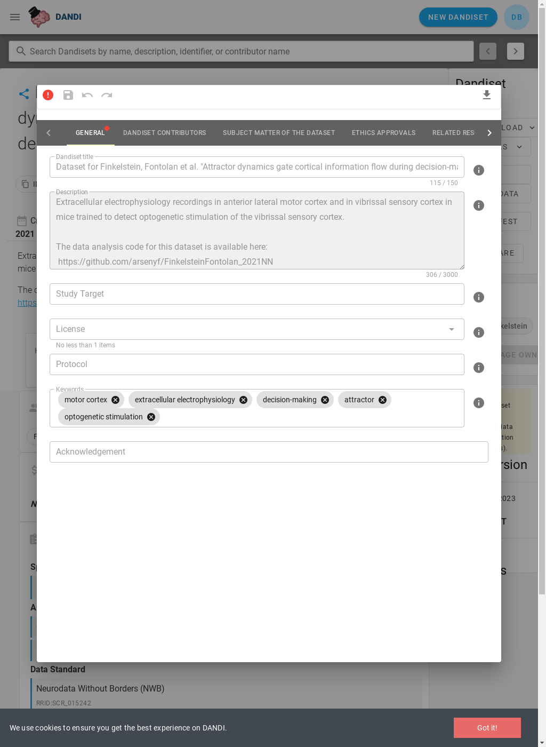Screen dimensions: 546x747
Task: Click the red validation error icon
Action: (x=48, y=95)
